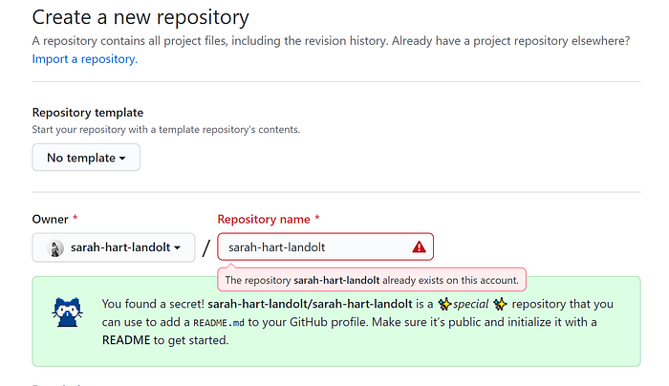Click the Repository template heading
The width and height of the screenshot is (669, 386).
coord(88,113)
